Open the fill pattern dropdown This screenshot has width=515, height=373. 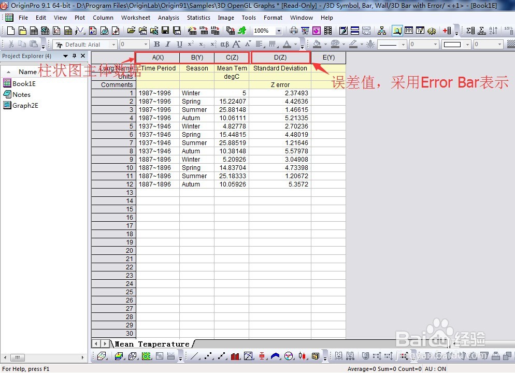(467, 45)
